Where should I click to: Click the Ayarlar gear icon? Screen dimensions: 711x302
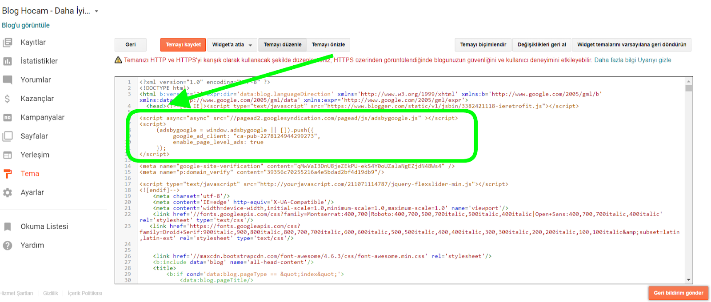click(x=8, y=193)
